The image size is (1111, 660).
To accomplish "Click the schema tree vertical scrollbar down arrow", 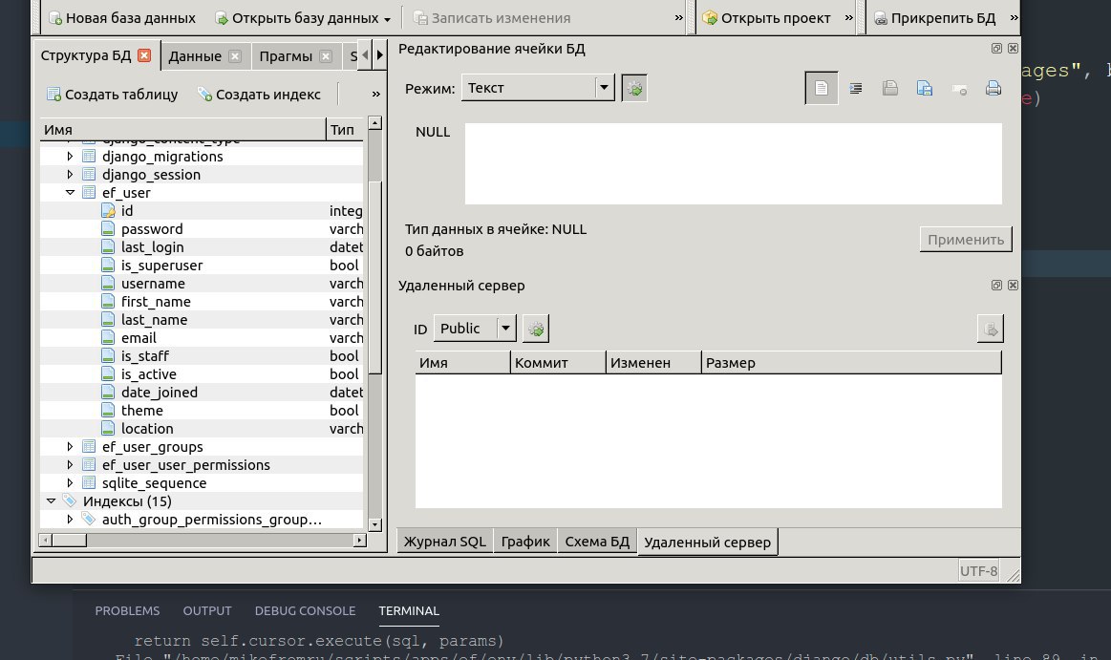I will (374, 524).
